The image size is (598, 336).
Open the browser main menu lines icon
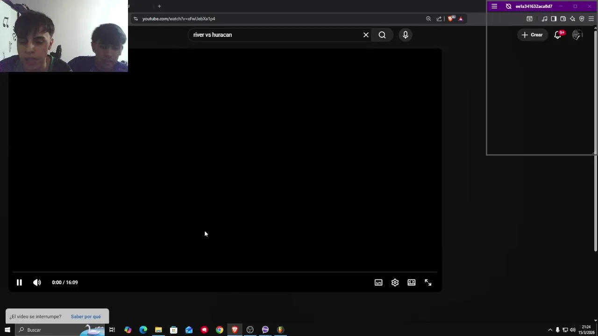591,19
